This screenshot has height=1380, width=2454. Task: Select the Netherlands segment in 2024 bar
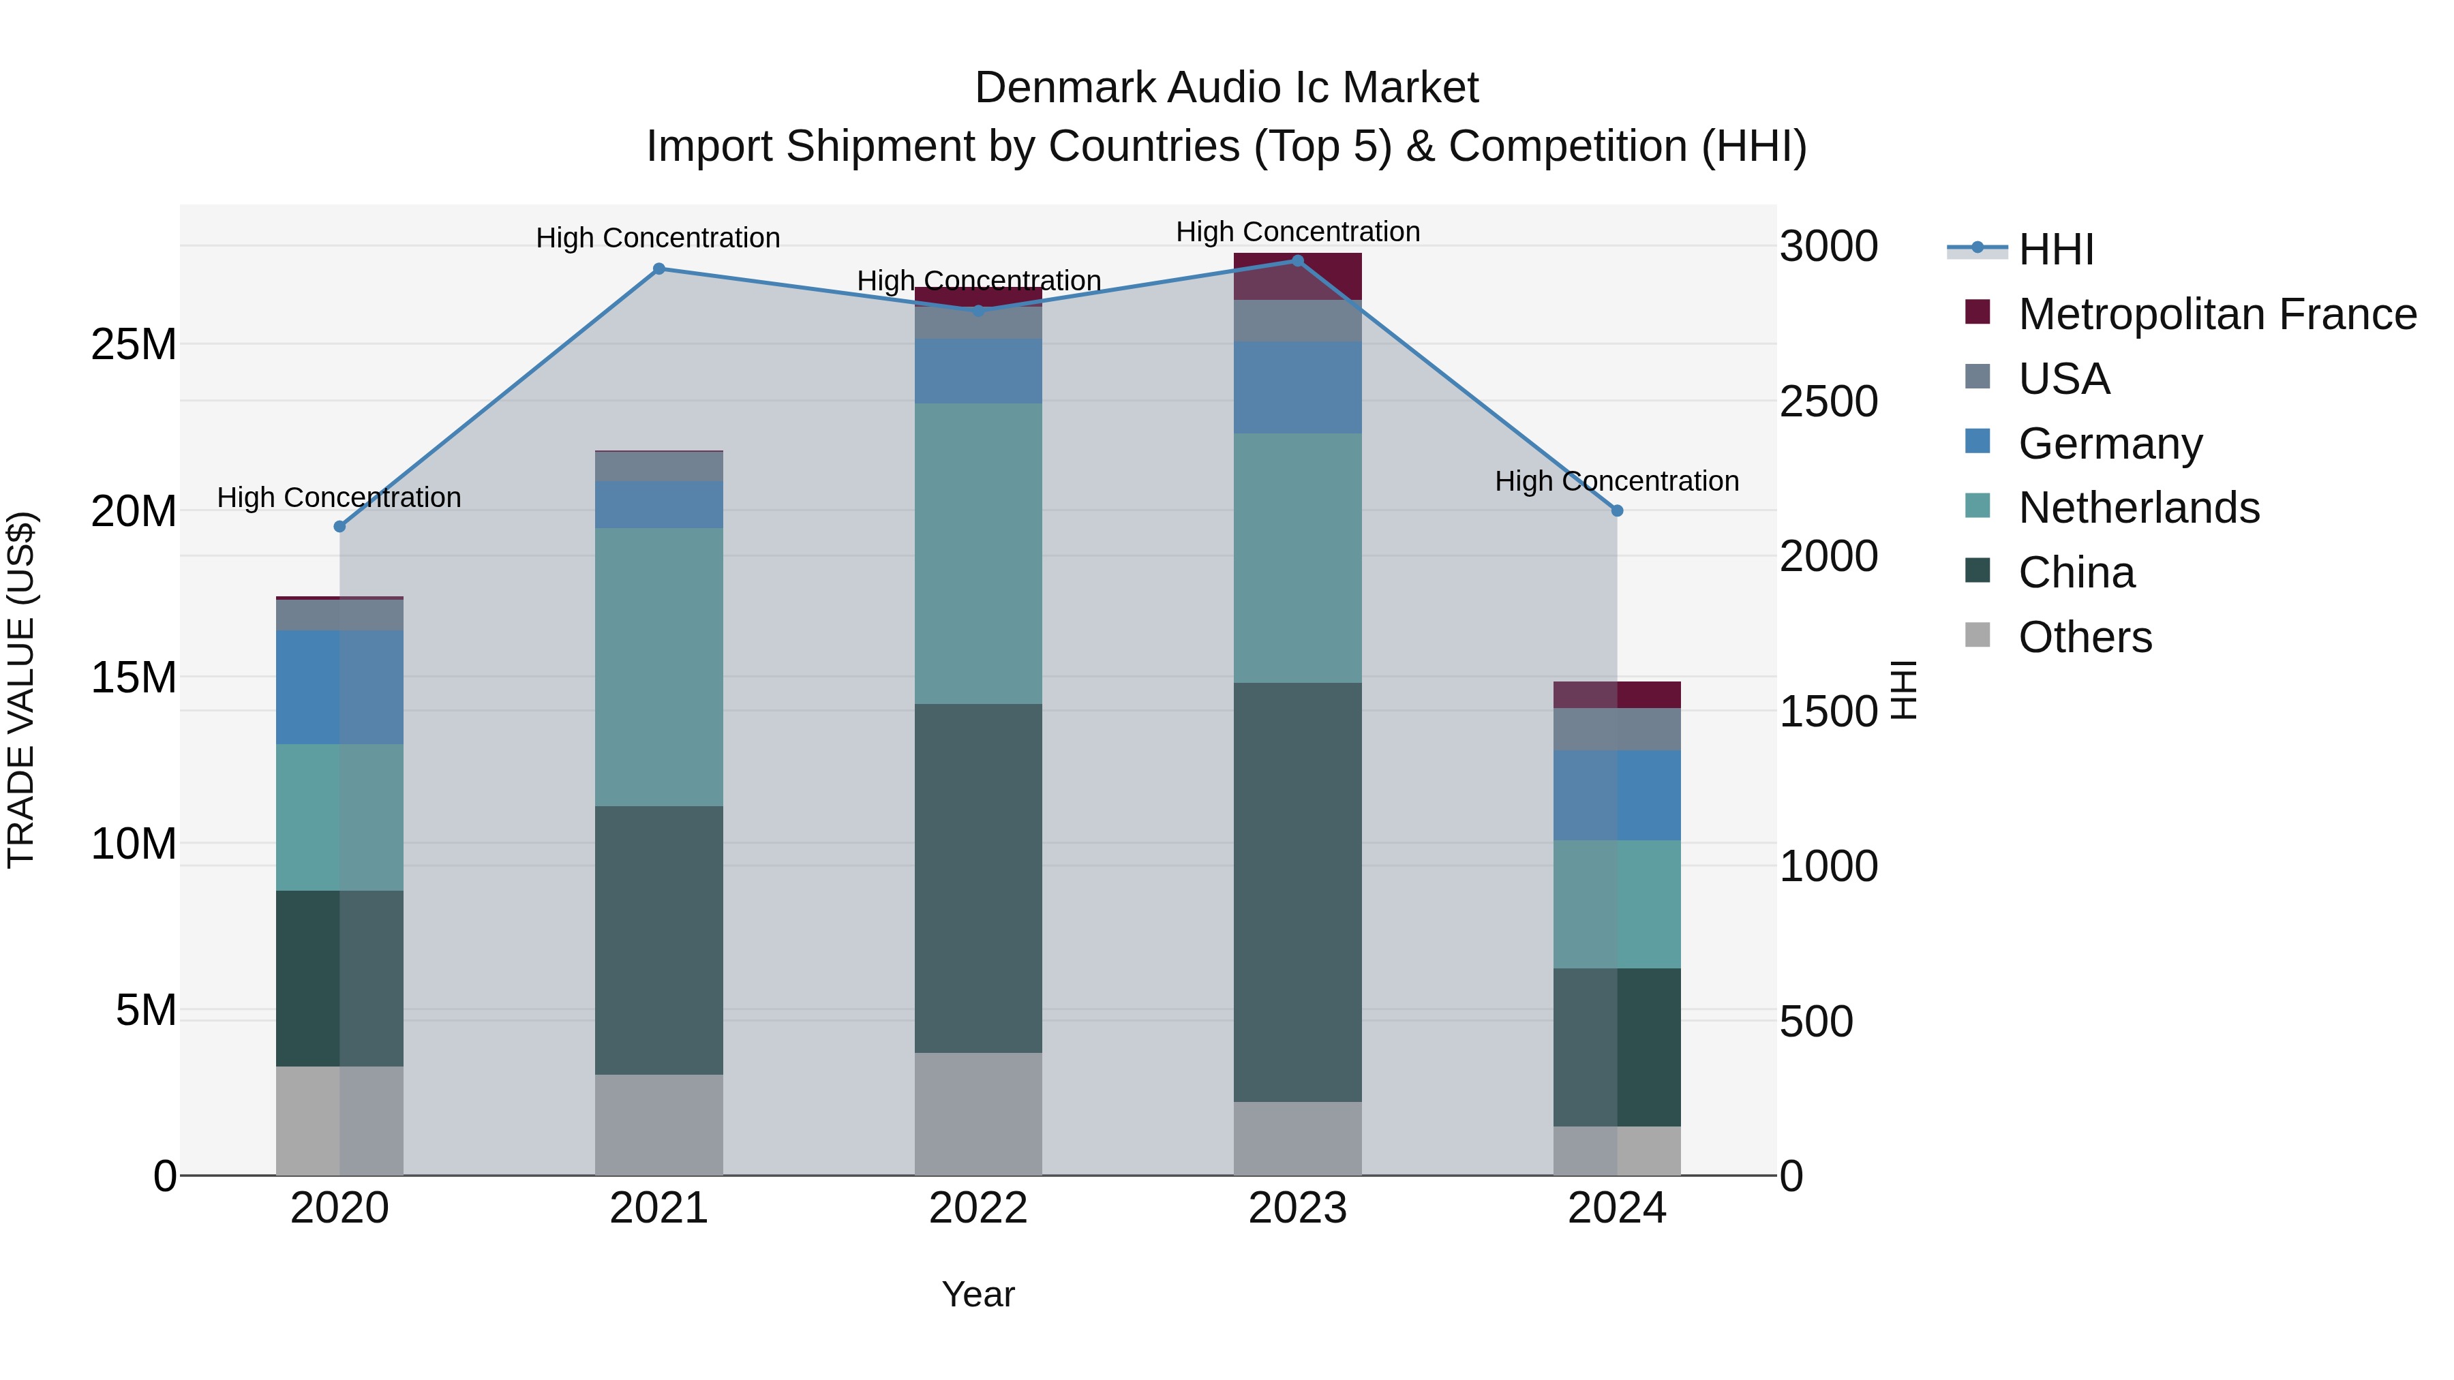pyautogui.click(x=1617, y=904)
